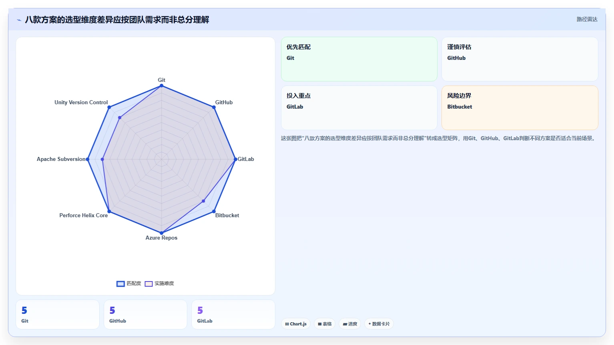This screenshot has width=614, height=345.
Task: Click Apache Subversion's inner purple point
Action: pos(102,159)
